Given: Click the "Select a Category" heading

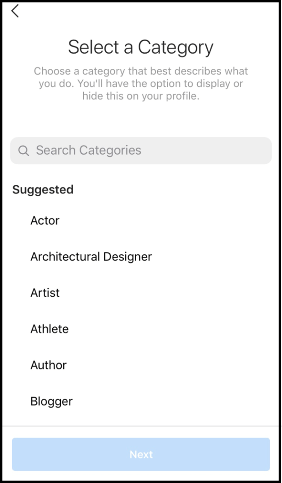Looking at the screenshot, I should click(x=141, y=48).
